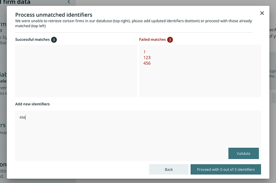The image size is (276, 183).
Task: Proceed with 0 out of 3 identifiers
Action: 226,169
